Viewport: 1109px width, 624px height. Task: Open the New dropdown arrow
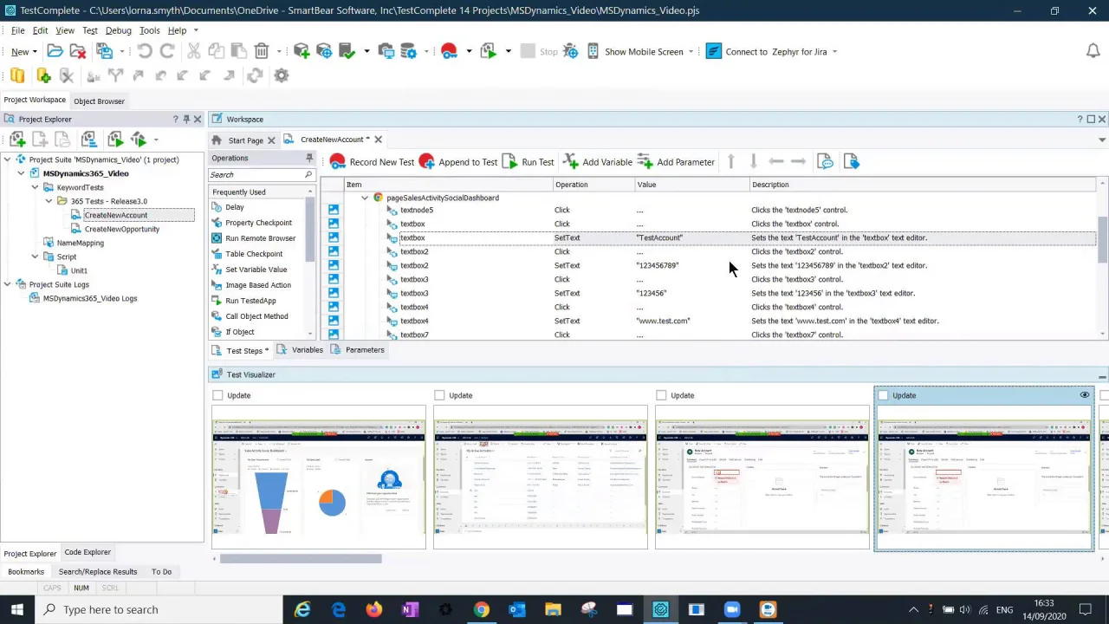(35, 52)
